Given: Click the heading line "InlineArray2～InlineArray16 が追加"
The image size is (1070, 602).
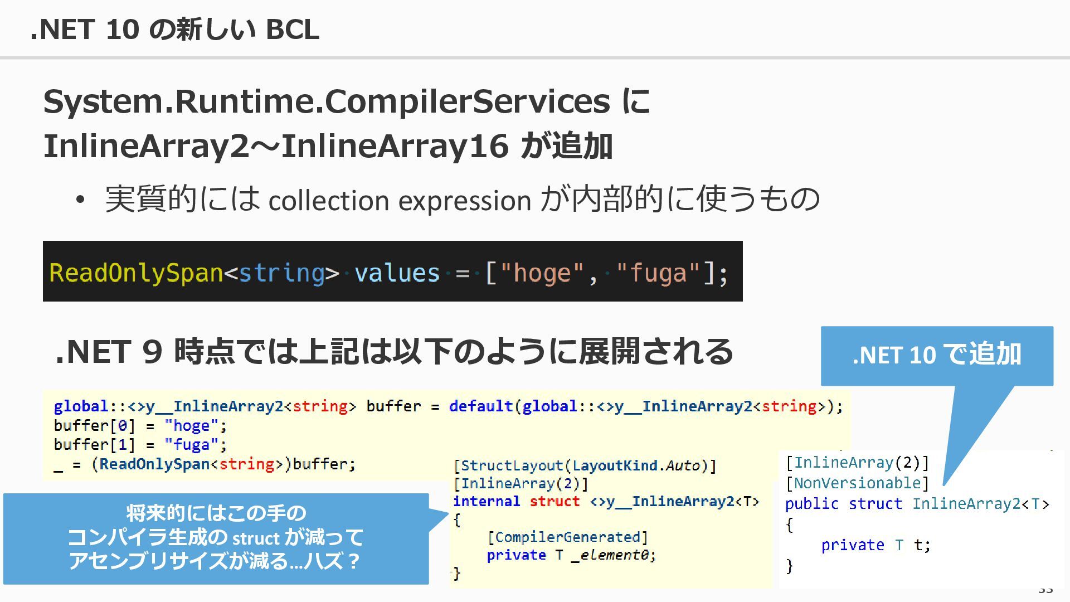Looking at the screenshot, I should coord(328,146).
